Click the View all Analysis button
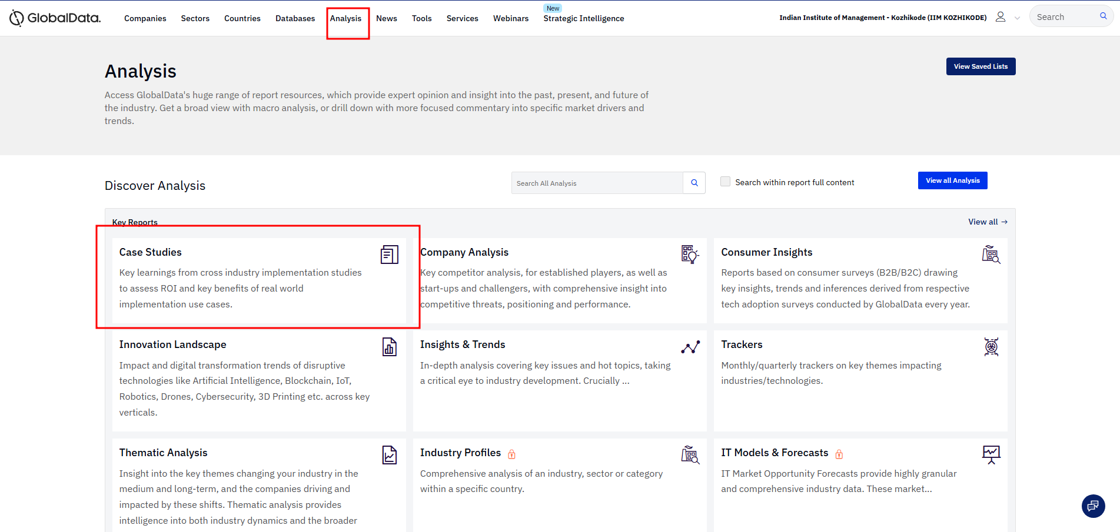Screen dimensions: 1120x532 click(x=952, y=180)
